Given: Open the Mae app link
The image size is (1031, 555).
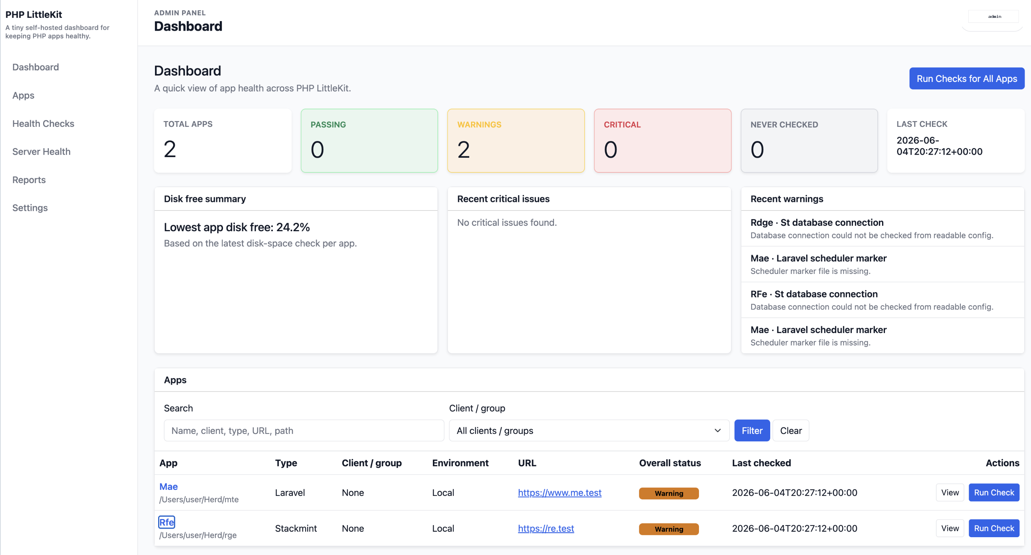Looking at the screenshot, I should click(x=169, y=486).
